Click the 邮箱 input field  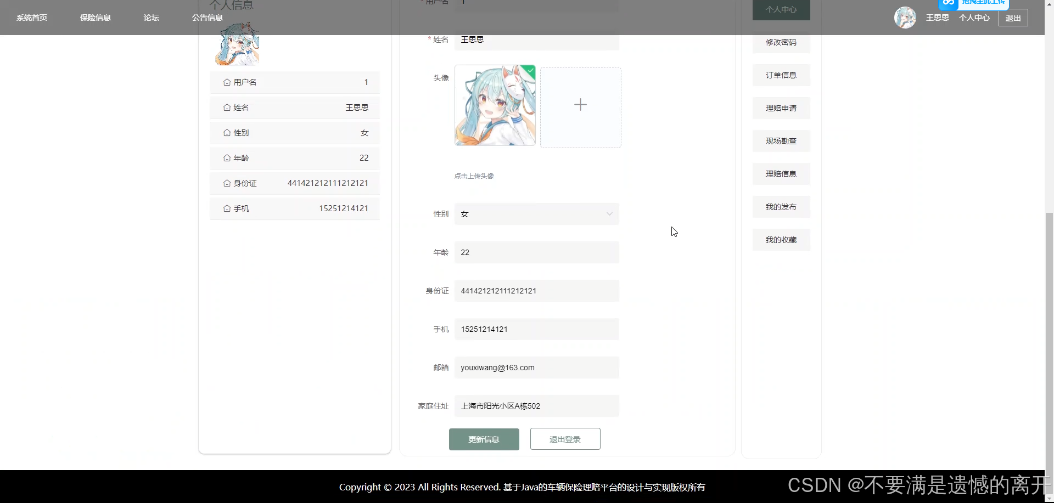[x=536, y=368]
